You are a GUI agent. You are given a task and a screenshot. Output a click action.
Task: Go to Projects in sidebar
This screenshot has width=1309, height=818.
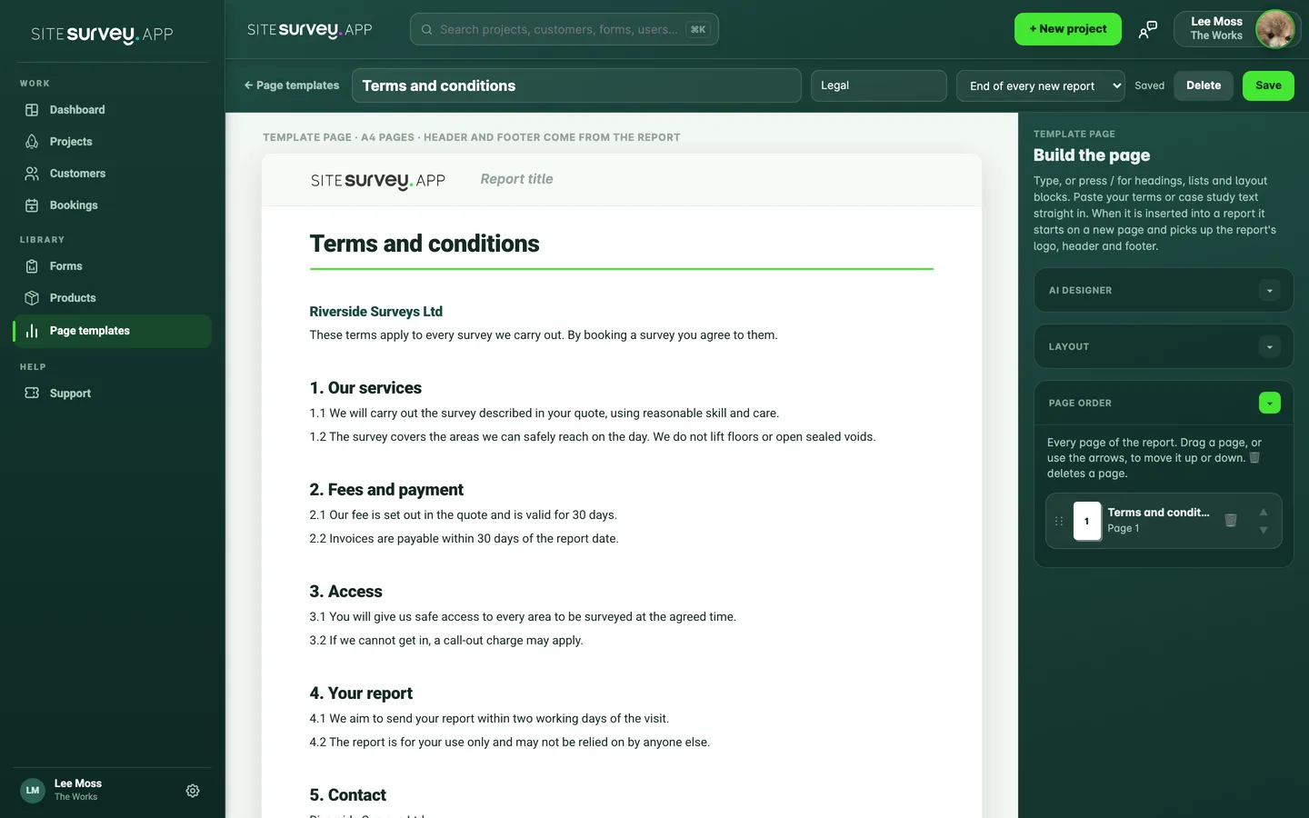tap(113, 142)
